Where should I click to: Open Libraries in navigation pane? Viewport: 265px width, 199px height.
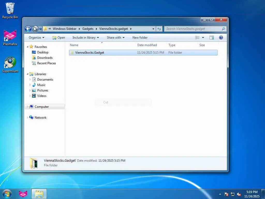tap(40, 74)
